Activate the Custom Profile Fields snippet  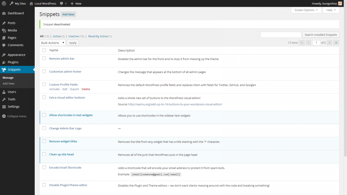tap(54, 89)
